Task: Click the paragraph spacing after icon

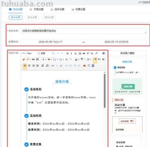Action: 82,59
